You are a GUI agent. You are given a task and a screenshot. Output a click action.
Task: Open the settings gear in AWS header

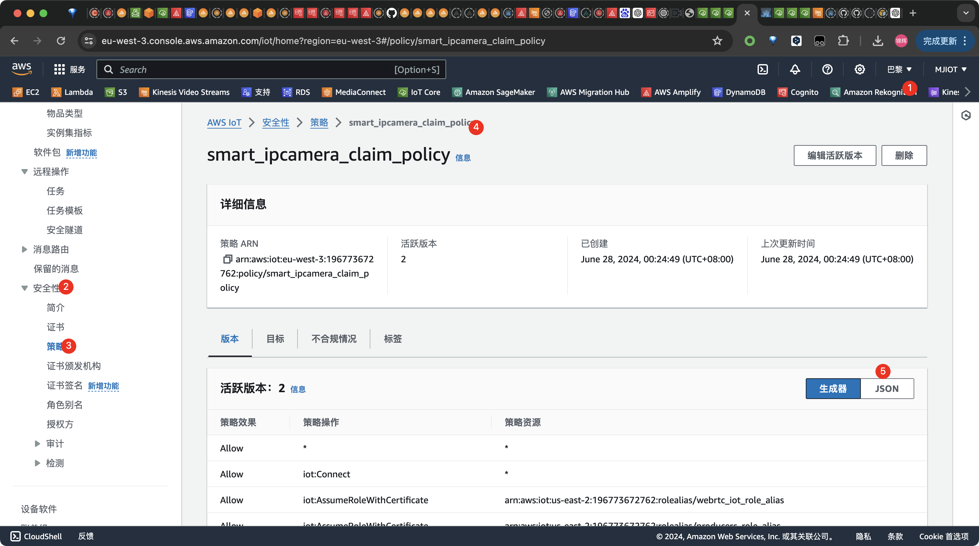859,70
